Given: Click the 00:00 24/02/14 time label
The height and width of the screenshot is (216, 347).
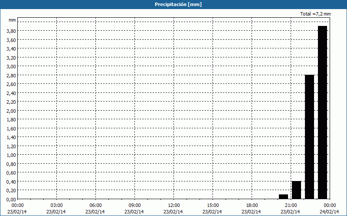Looking at the screenshot, I should (x=329, y=209).
